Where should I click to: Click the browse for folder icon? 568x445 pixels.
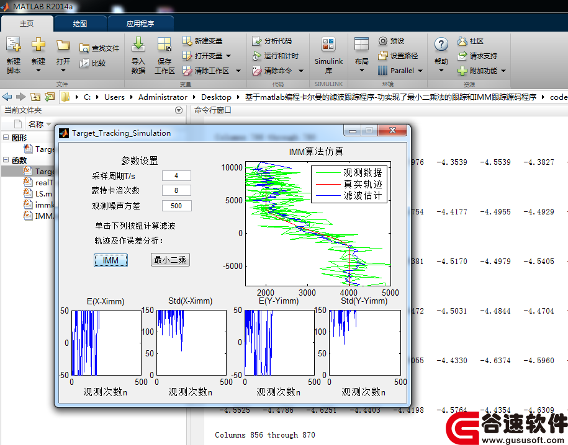click(x=49, y=97)
